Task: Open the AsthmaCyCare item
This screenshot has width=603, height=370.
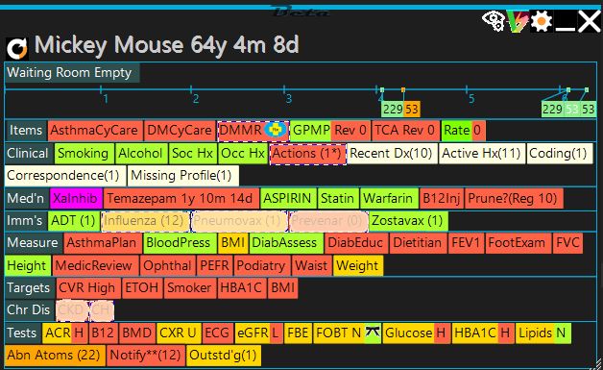Action: coord(95,131)
